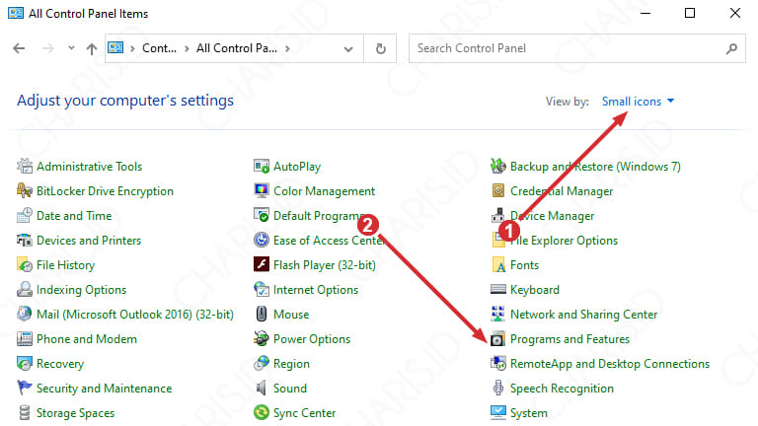This screenshot has height=426, width=758.
Task: Expand chevron before Cont... breadcrumb
Action: tap(132, 48)
